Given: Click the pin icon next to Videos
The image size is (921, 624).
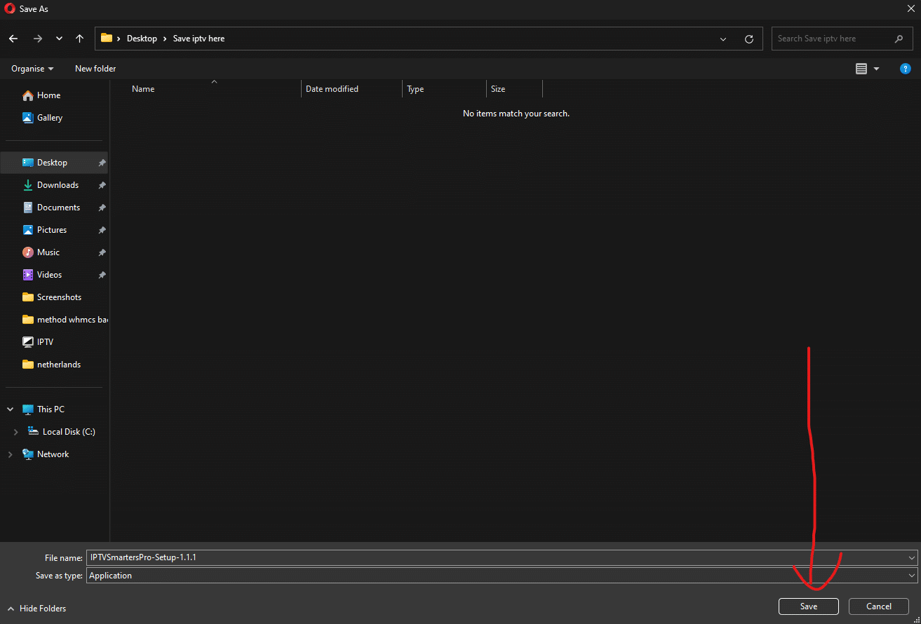Looking at the screenshot, I should pos(102,275).
